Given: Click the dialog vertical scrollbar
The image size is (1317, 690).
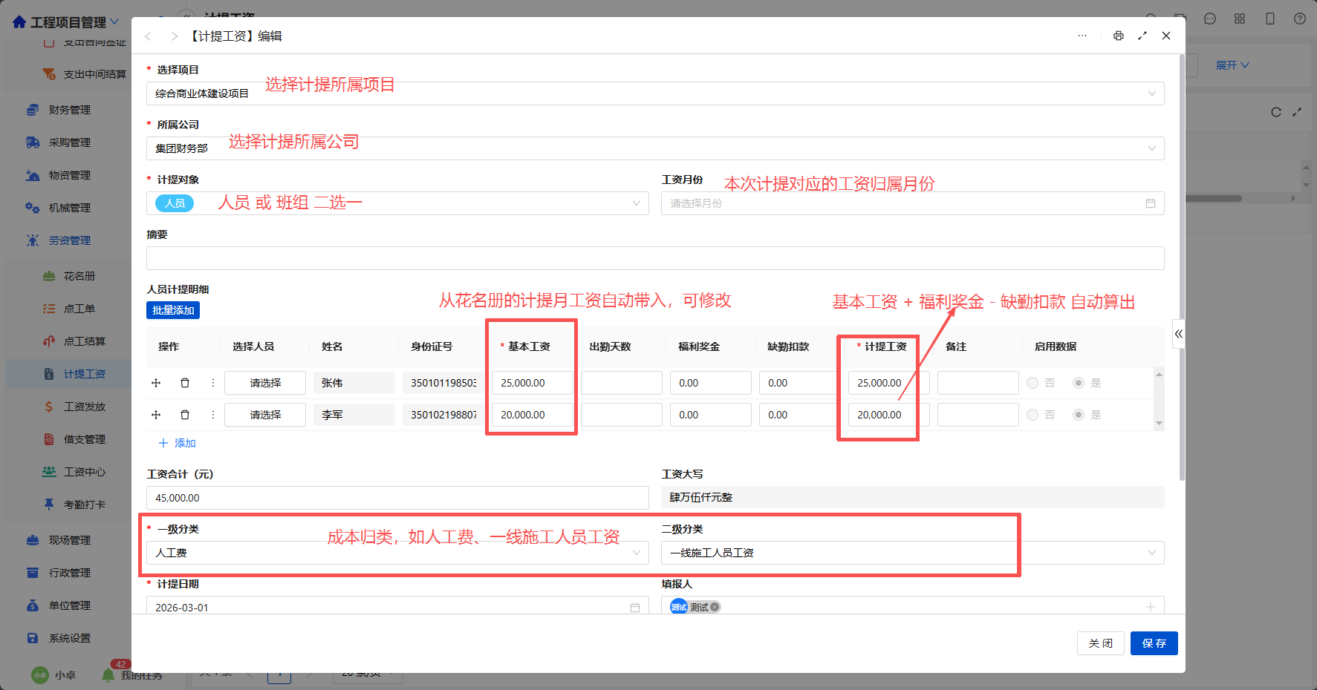Looking at the screenshot, I should click(x=1182, y=267).
